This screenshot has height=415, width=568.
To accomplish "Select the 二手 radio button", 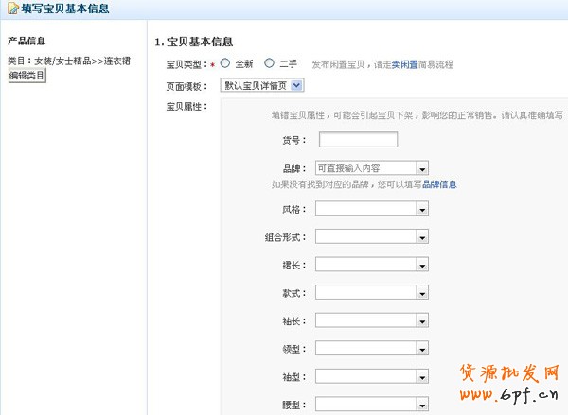I will [270, 63].
